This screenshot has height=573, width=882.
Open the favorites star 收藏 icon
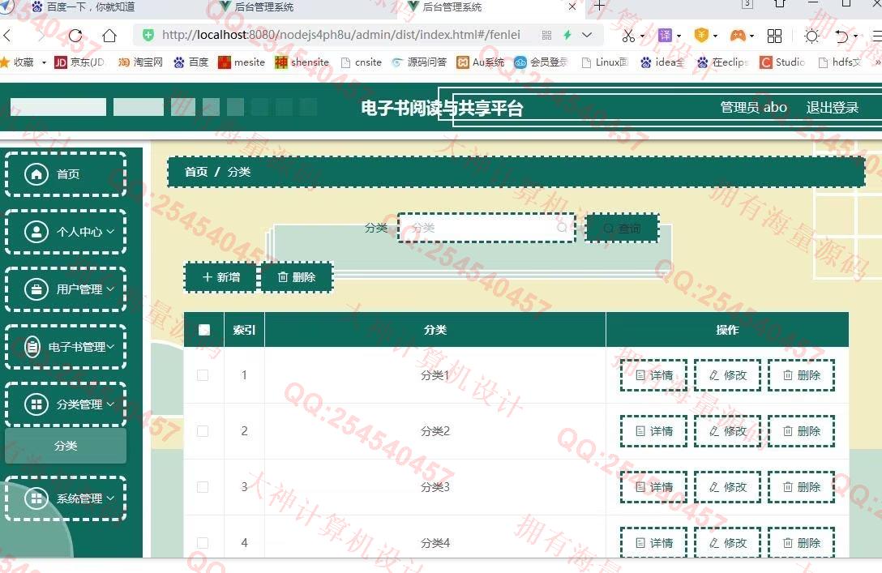pos(5,62)
